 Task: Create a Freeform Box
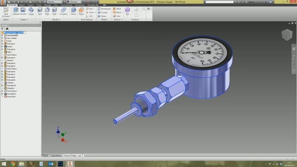coord(128,11)
